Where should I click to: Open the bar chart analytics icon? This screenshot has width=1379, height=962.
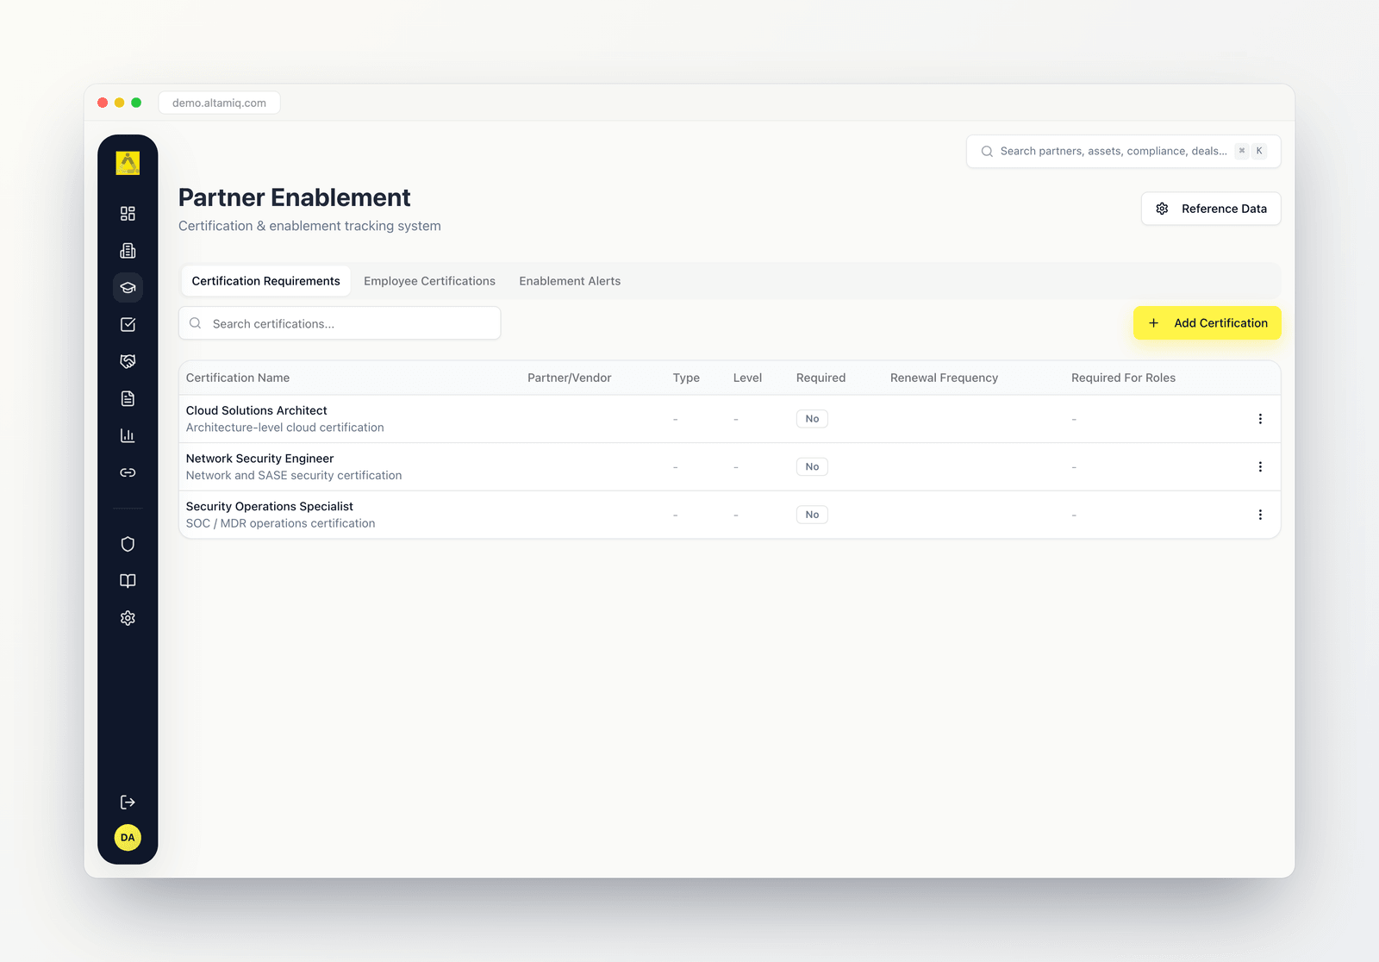click(128, 435)
